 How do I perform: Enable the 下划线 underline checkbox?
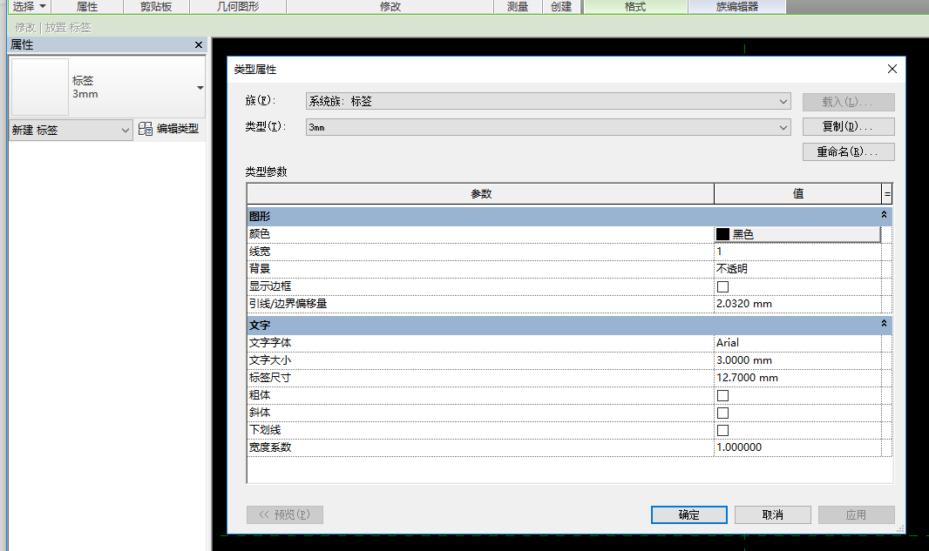(722, 430)
